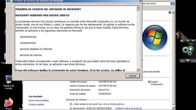Select the 'servicios basados en Internet' line
The image size is (196, 110).
(36, 49)
